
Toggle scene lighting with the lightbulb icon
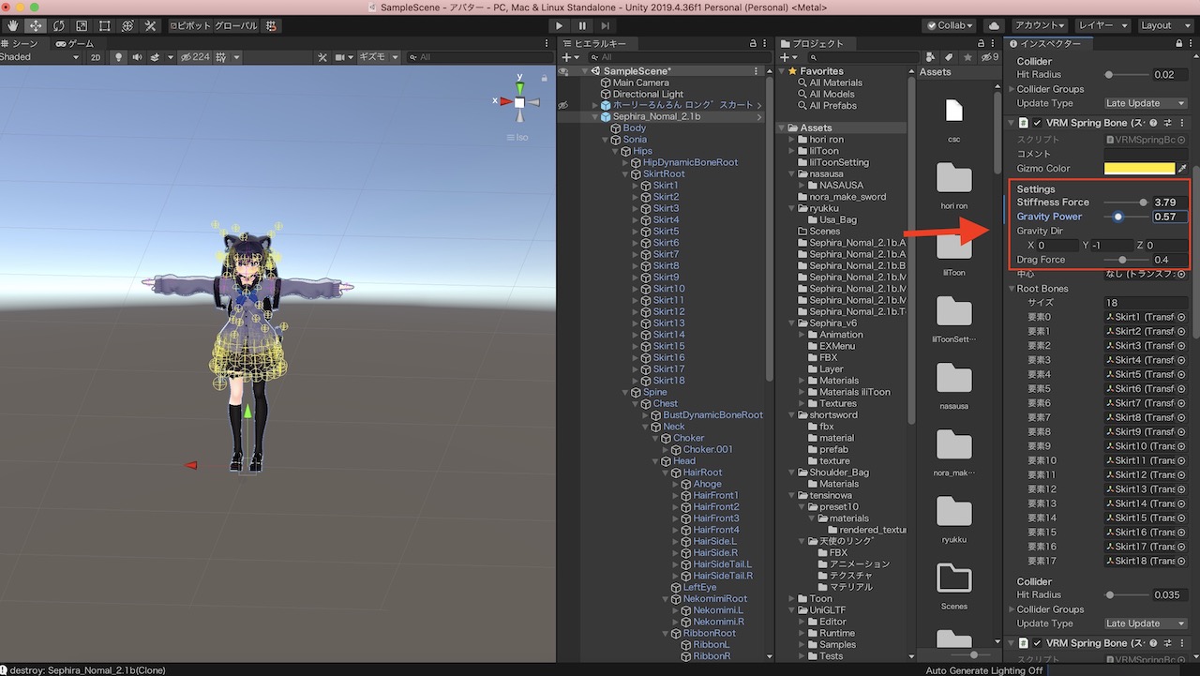click(119, 57)
